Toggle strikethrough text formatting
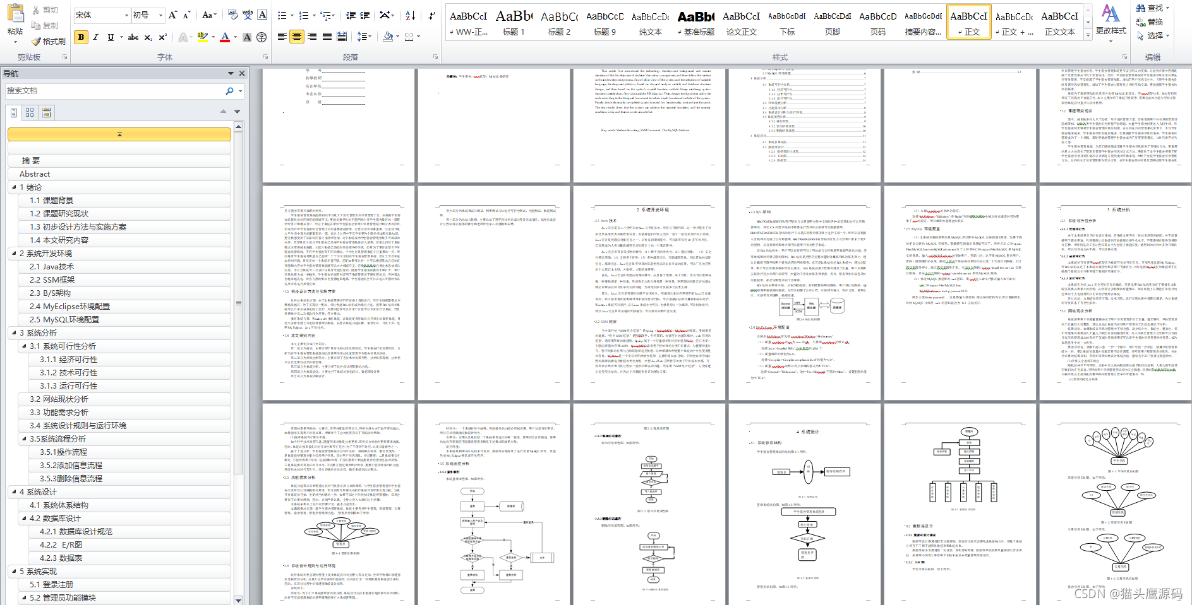The image size is (1192, 605). coord(133,37)
